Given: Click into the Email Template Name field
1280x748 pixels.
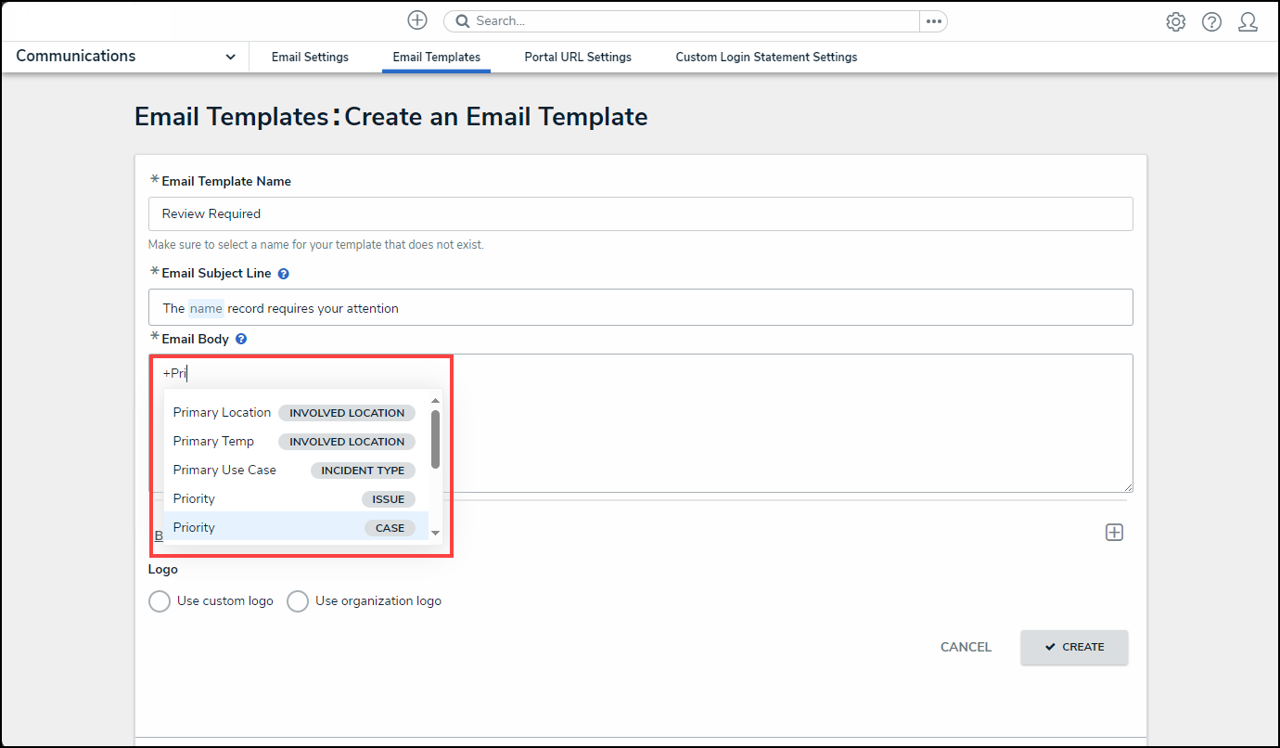Looking at the screenshot, I should click(x=640, y=213).
